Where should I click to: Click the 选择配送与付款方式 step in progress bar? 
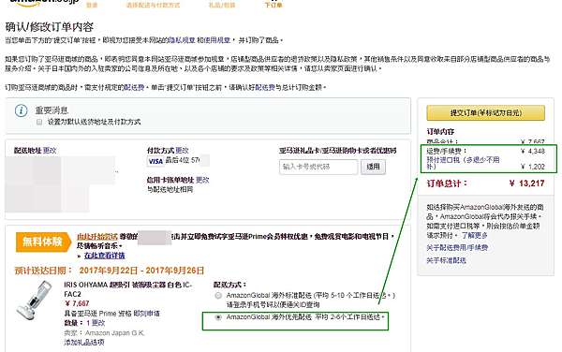[153, 5]
